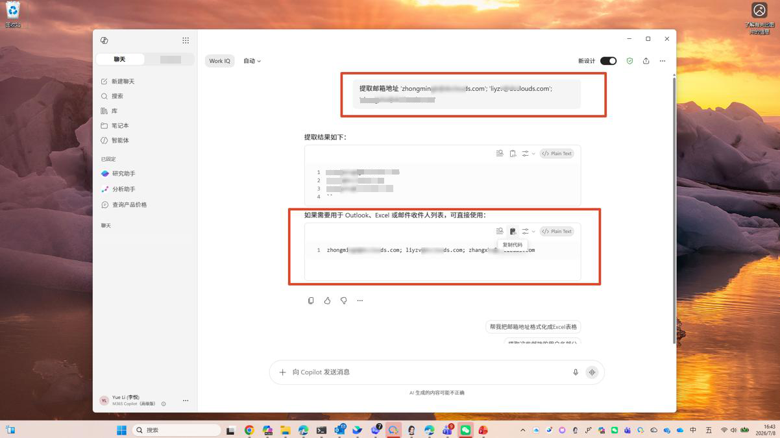Show hidden tray icons chevron
This screenshot has width=780, height=438.
(x=523, y=430)
